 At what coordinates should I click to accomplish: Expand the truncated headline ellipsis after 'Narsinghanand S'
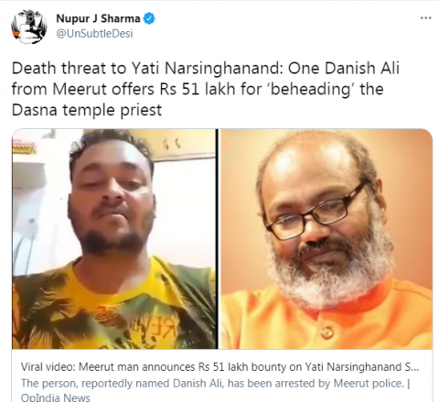click(415, 367)
